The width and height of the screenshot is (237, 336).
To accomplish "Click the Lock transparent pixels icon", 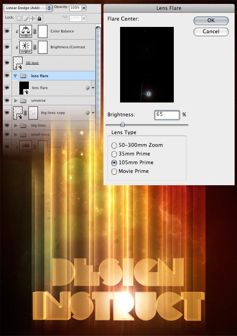I will coord(19,19).
